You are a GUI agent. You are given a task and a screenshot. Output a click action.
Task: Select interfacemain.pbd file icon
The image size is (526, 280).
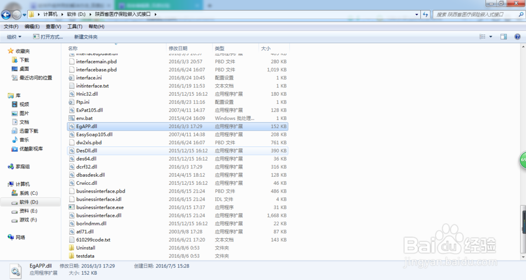[x=72, y=62]
